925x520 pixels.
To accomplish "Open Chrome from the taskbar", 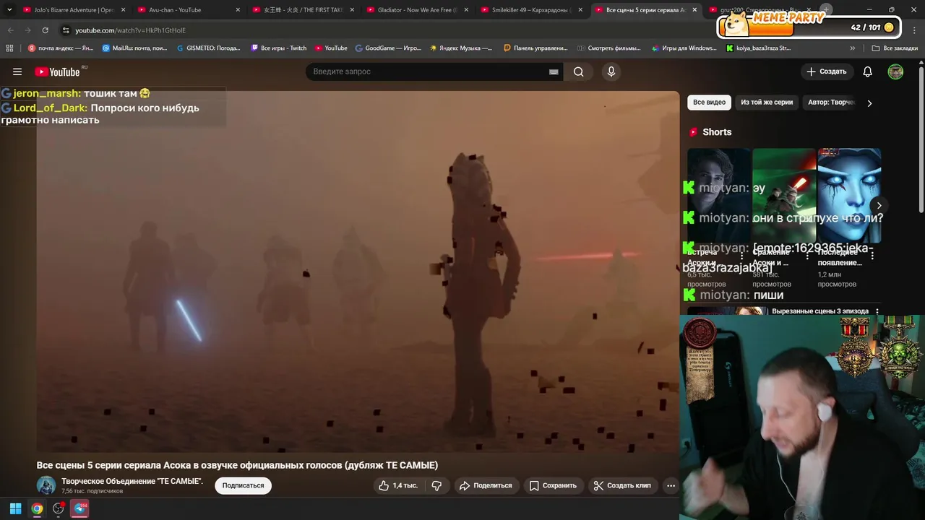I will tap(37, 508).
